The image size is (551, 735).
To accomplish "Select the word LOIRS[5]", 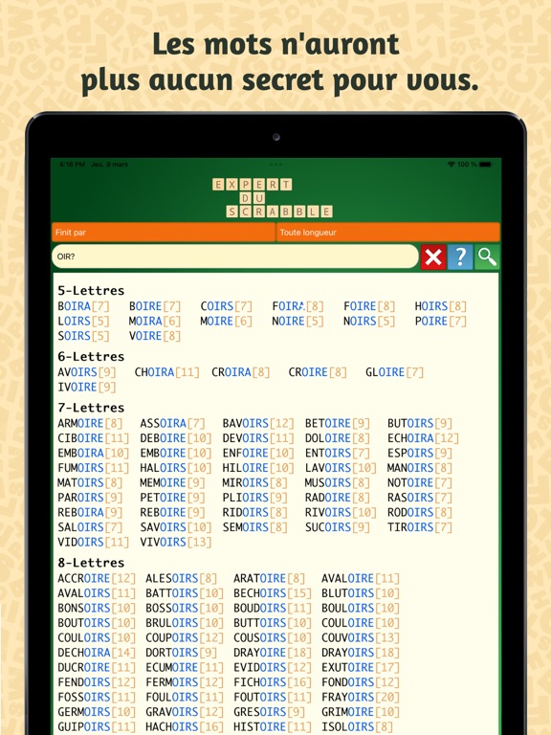I will (83, 322).
